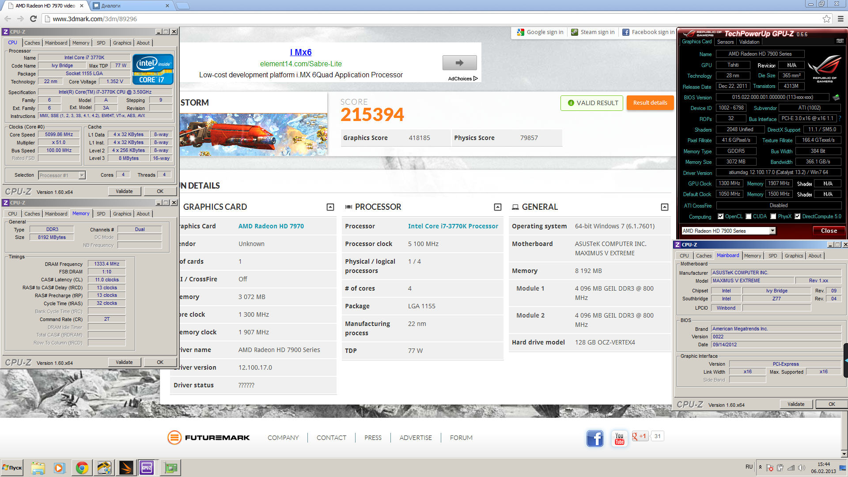Screen dimensions: 848x477
Task: Click the AdChoices icon
Action: pyautogui.click(x=475, y=79)
